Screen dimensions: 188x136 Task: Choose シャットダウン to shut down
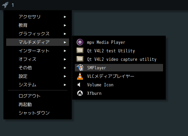tap(38, 113)
